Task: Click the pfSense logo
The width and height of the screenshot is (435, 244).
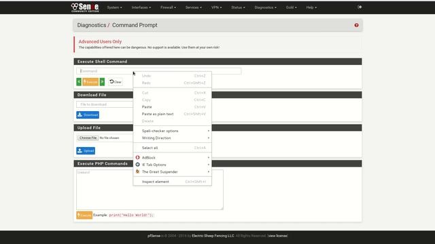Action: point(85,7)
